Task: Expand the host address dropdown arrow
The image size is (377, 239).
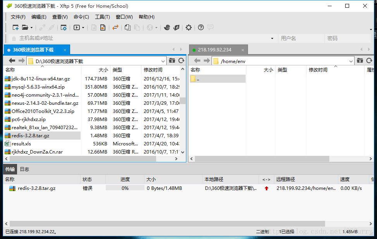Action: [x=272, y=38]
